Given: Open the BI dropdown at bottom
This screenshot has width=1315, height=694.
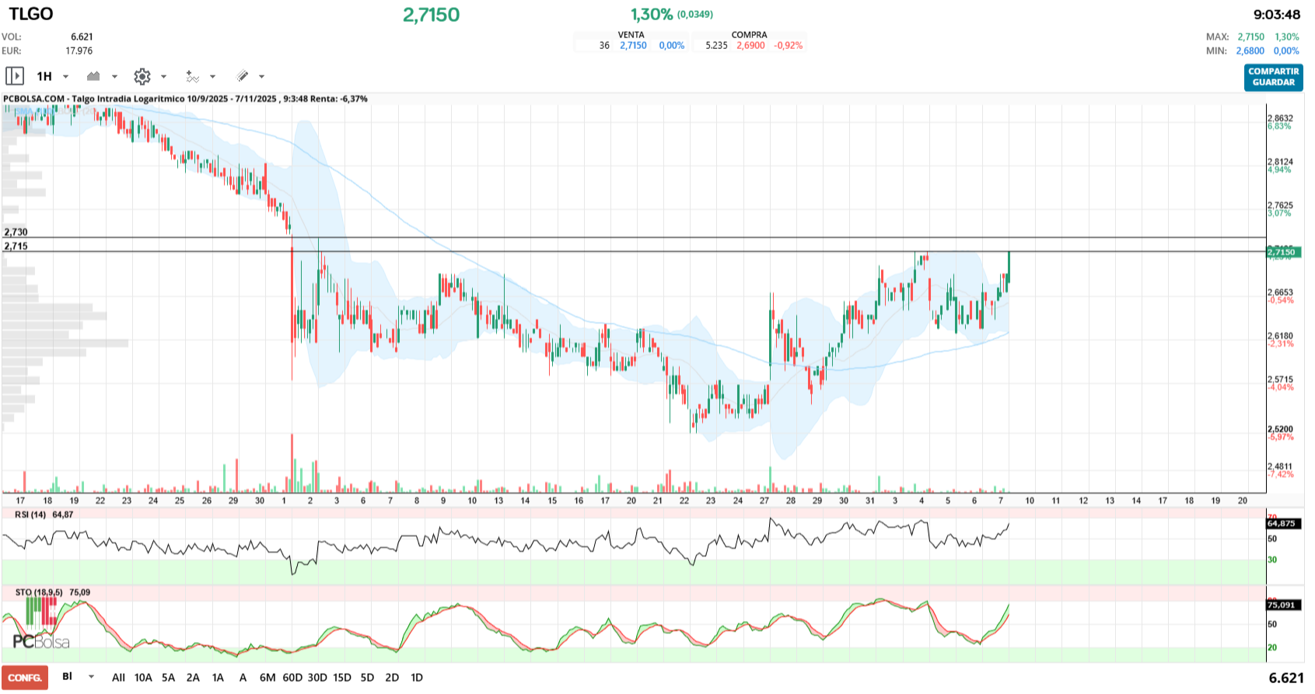Looking at the screenshot, I should tap(91, 677).
